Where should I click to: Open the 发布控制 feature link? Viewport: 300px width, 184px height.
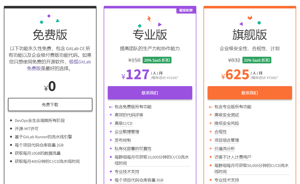click(123, 140)
